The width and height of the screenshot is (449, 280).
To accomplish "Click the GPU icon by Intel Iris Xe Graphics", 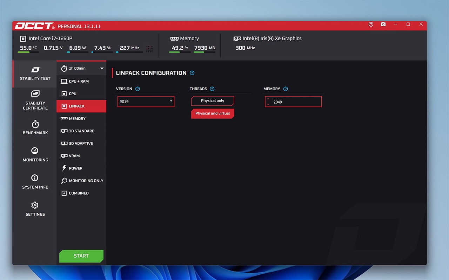I will point(237,38).
